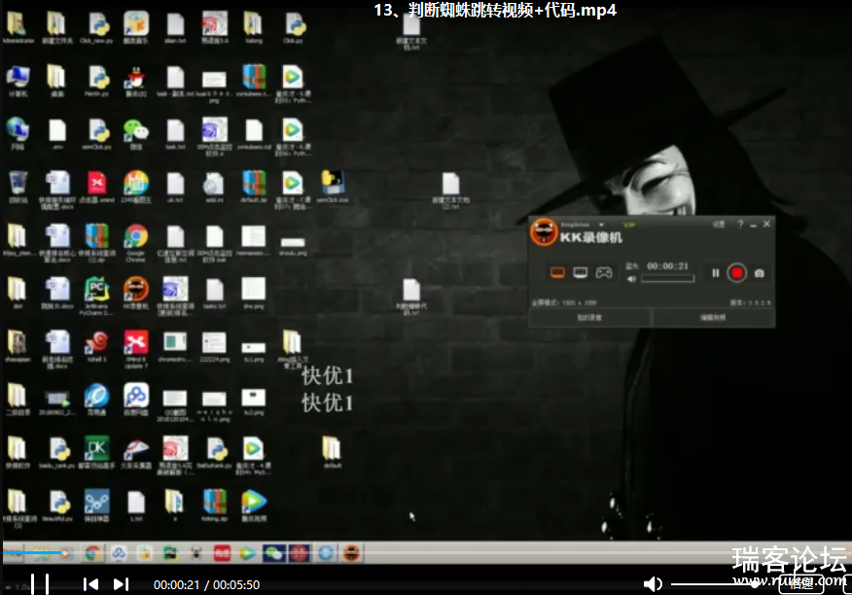Stop recording with the red button
Screen dimensions: 852x595
(737, 273)
